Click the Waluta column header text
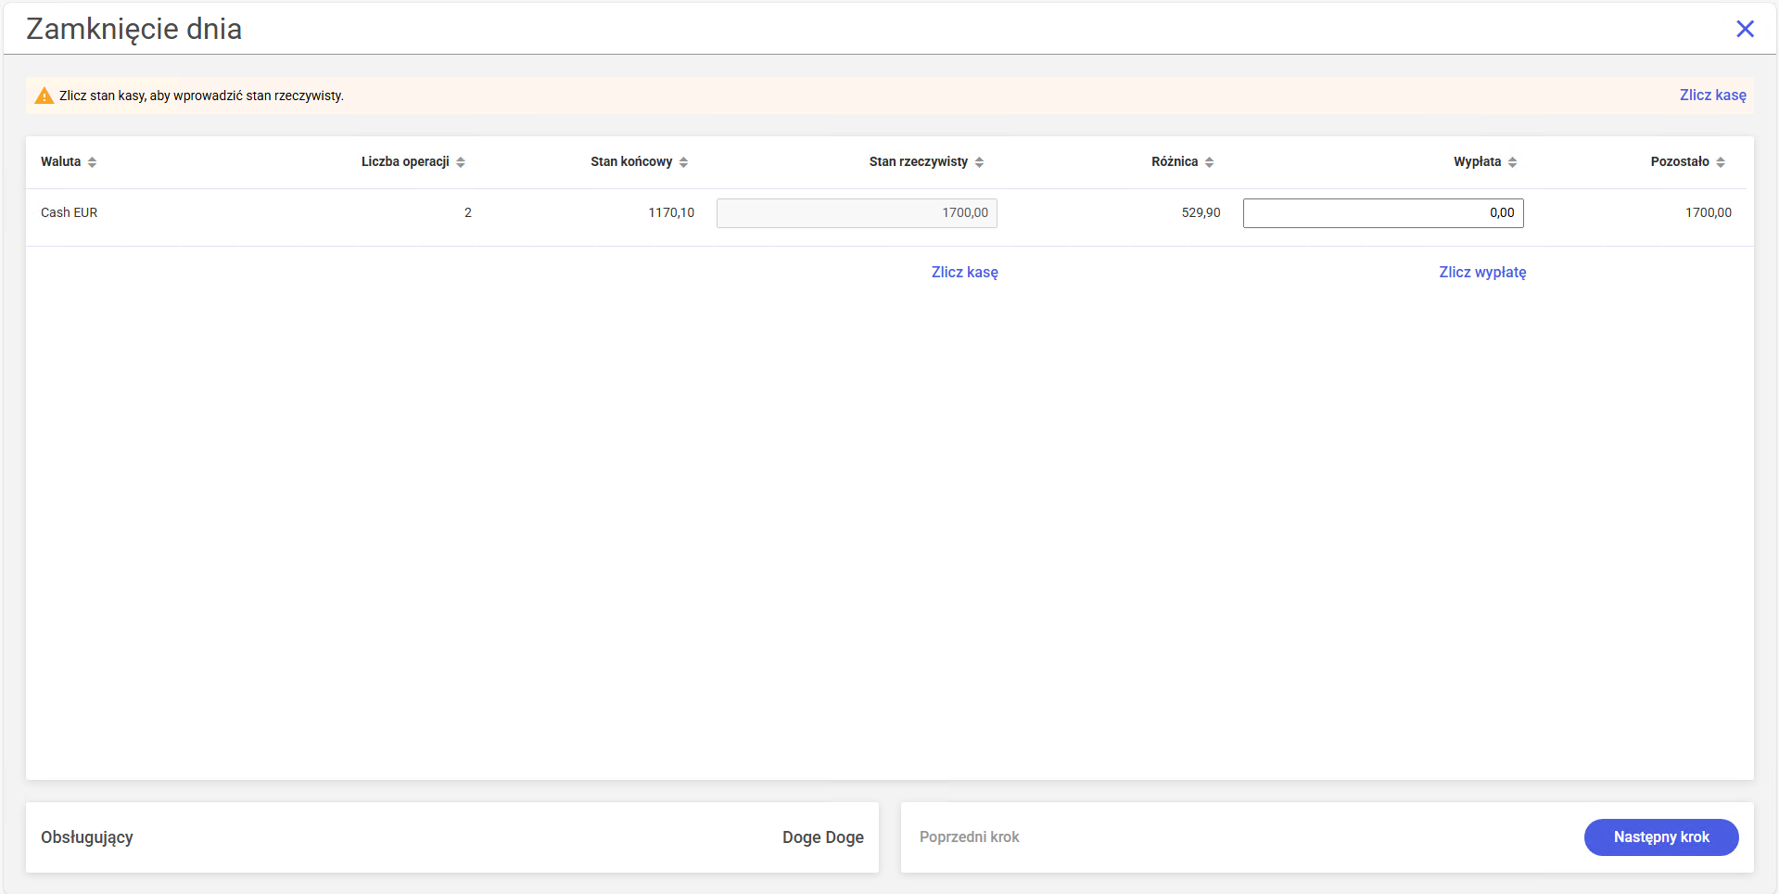1779x894 pixels. [x=60, y=161]
